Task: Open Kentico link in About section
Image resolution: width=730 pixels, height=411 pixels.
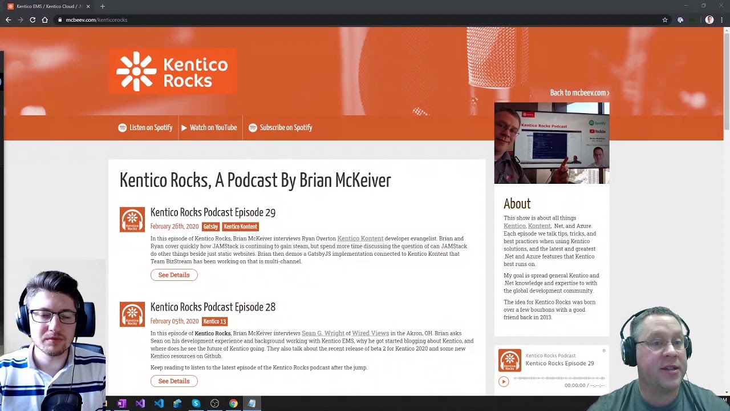Action: coord(514,226)
